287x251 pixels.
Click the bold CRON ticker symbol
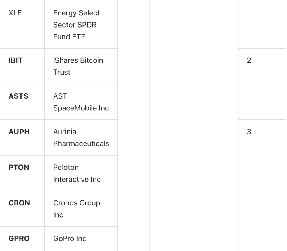[19, 203]
